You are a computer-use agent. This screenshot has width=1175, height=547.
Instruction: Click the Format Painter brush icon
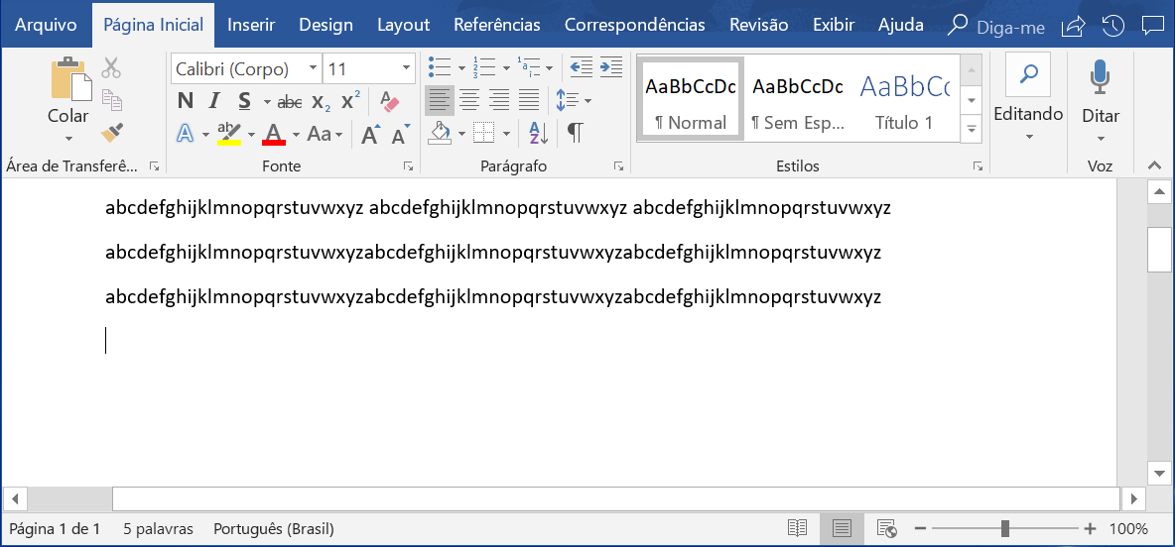pos(111,133)
